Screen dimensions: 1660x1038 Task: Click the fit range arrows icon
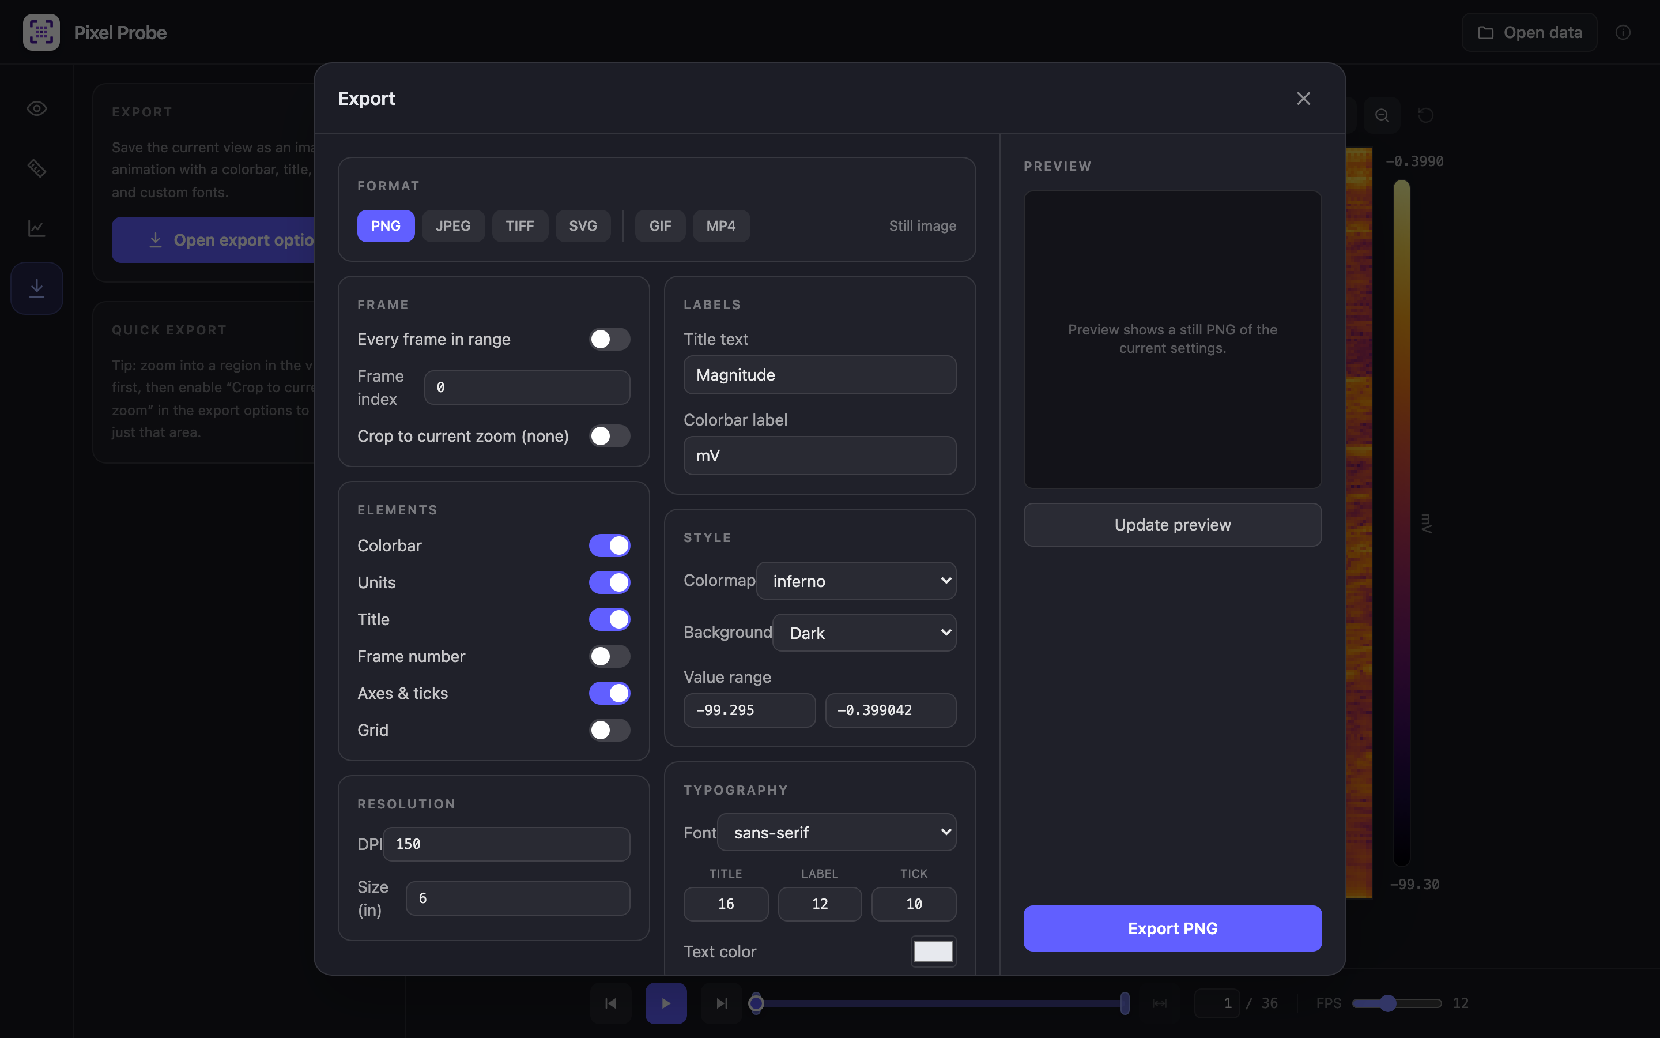1159,1003
